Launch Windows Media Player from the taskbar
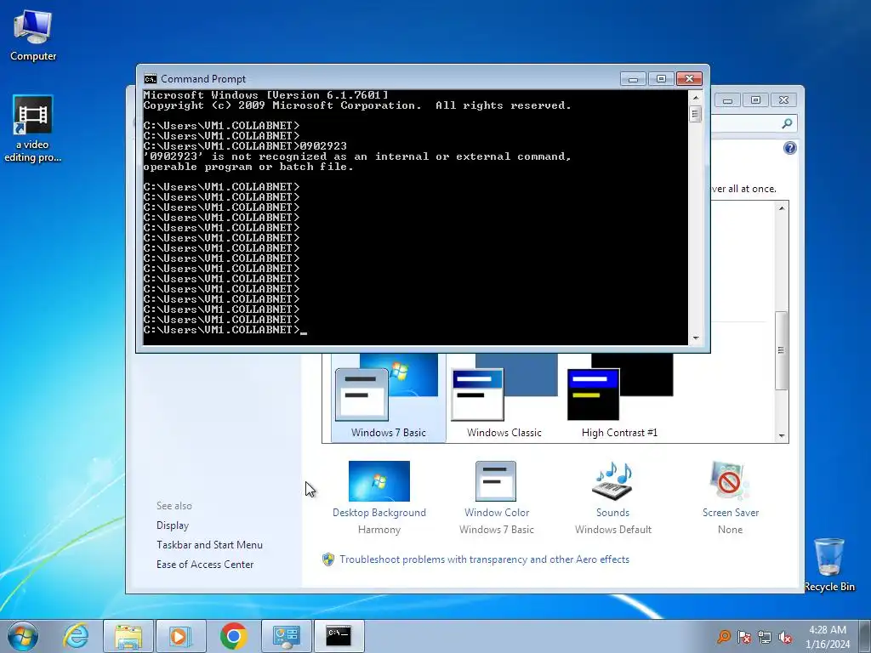Screen dimensions: 871x653 [x=180, y=636]
